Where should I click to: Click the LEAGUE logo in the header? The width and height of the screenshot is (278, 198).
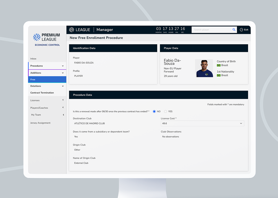pos(80,30)
